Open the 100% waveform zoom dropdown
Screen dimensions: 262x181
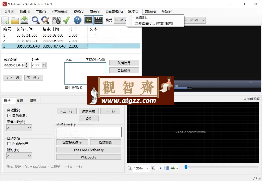click(148, 168)
